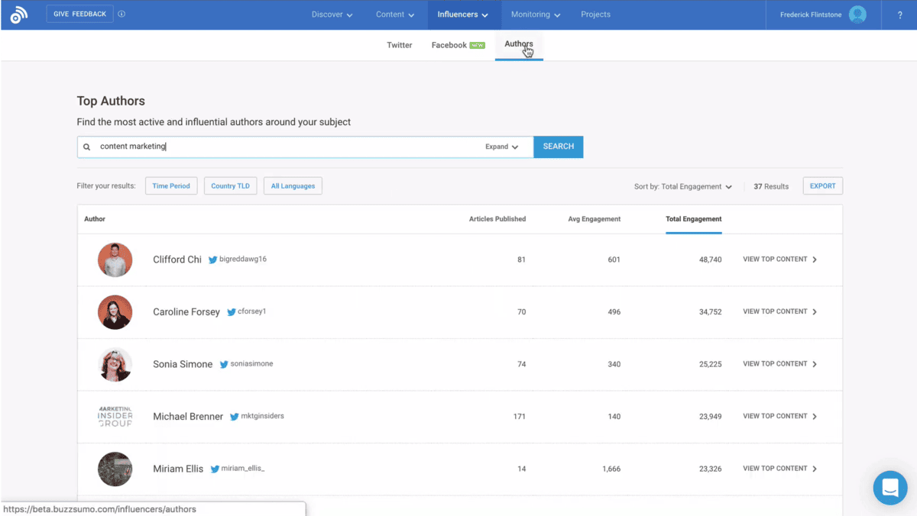This screenshot has width=917, height=516.
Task: Click the BuzzSumo logo icon
Action: tap(19, 15)
